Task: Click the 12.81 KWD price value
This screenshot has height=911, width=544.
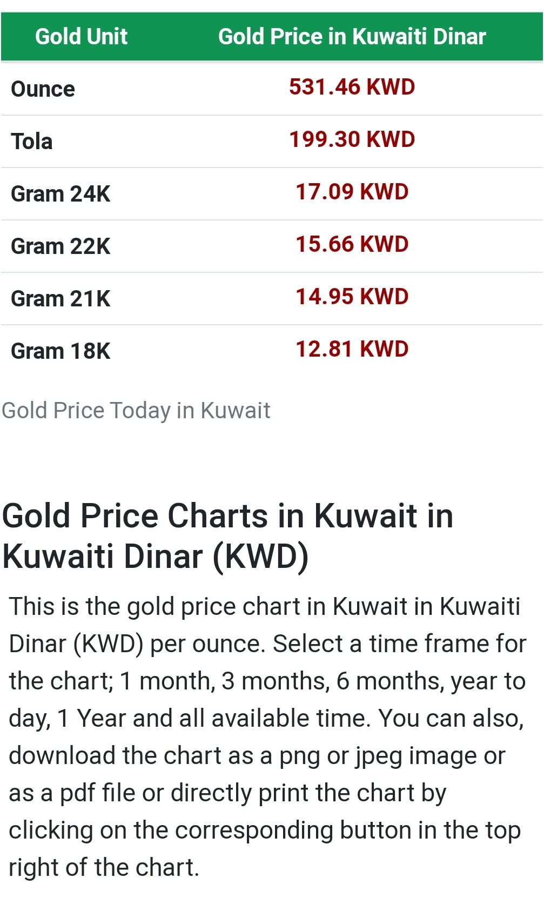Action: [352, 349]
